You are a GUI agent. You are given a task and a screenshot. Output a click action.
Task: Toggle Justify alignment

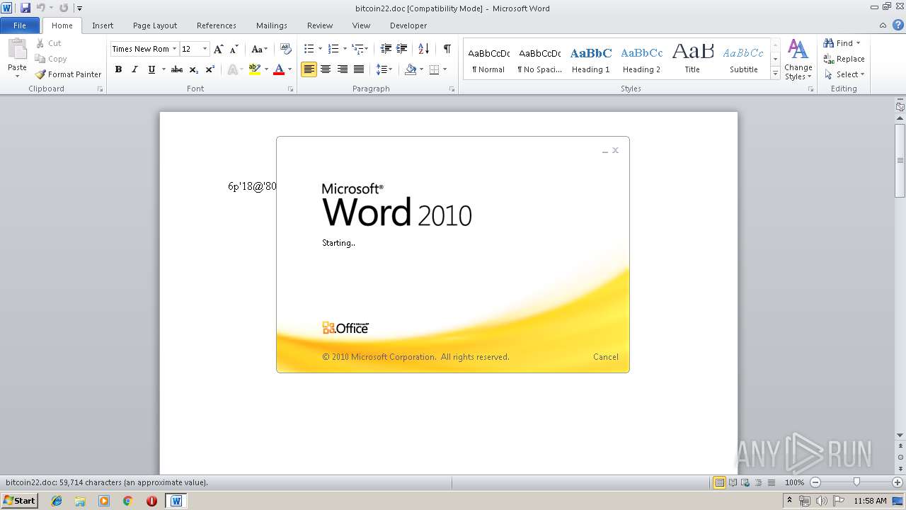coord(359,69)
